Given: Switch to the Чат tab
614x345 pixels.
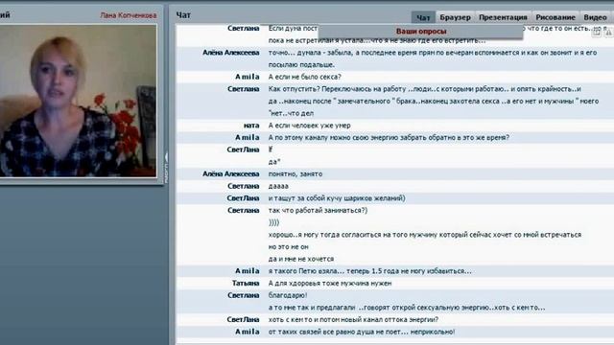Looking at the screenshot, I should click(423, 17).
